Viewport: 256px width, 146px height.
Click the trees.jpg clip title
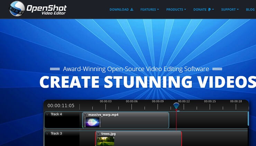click(108, 134)
